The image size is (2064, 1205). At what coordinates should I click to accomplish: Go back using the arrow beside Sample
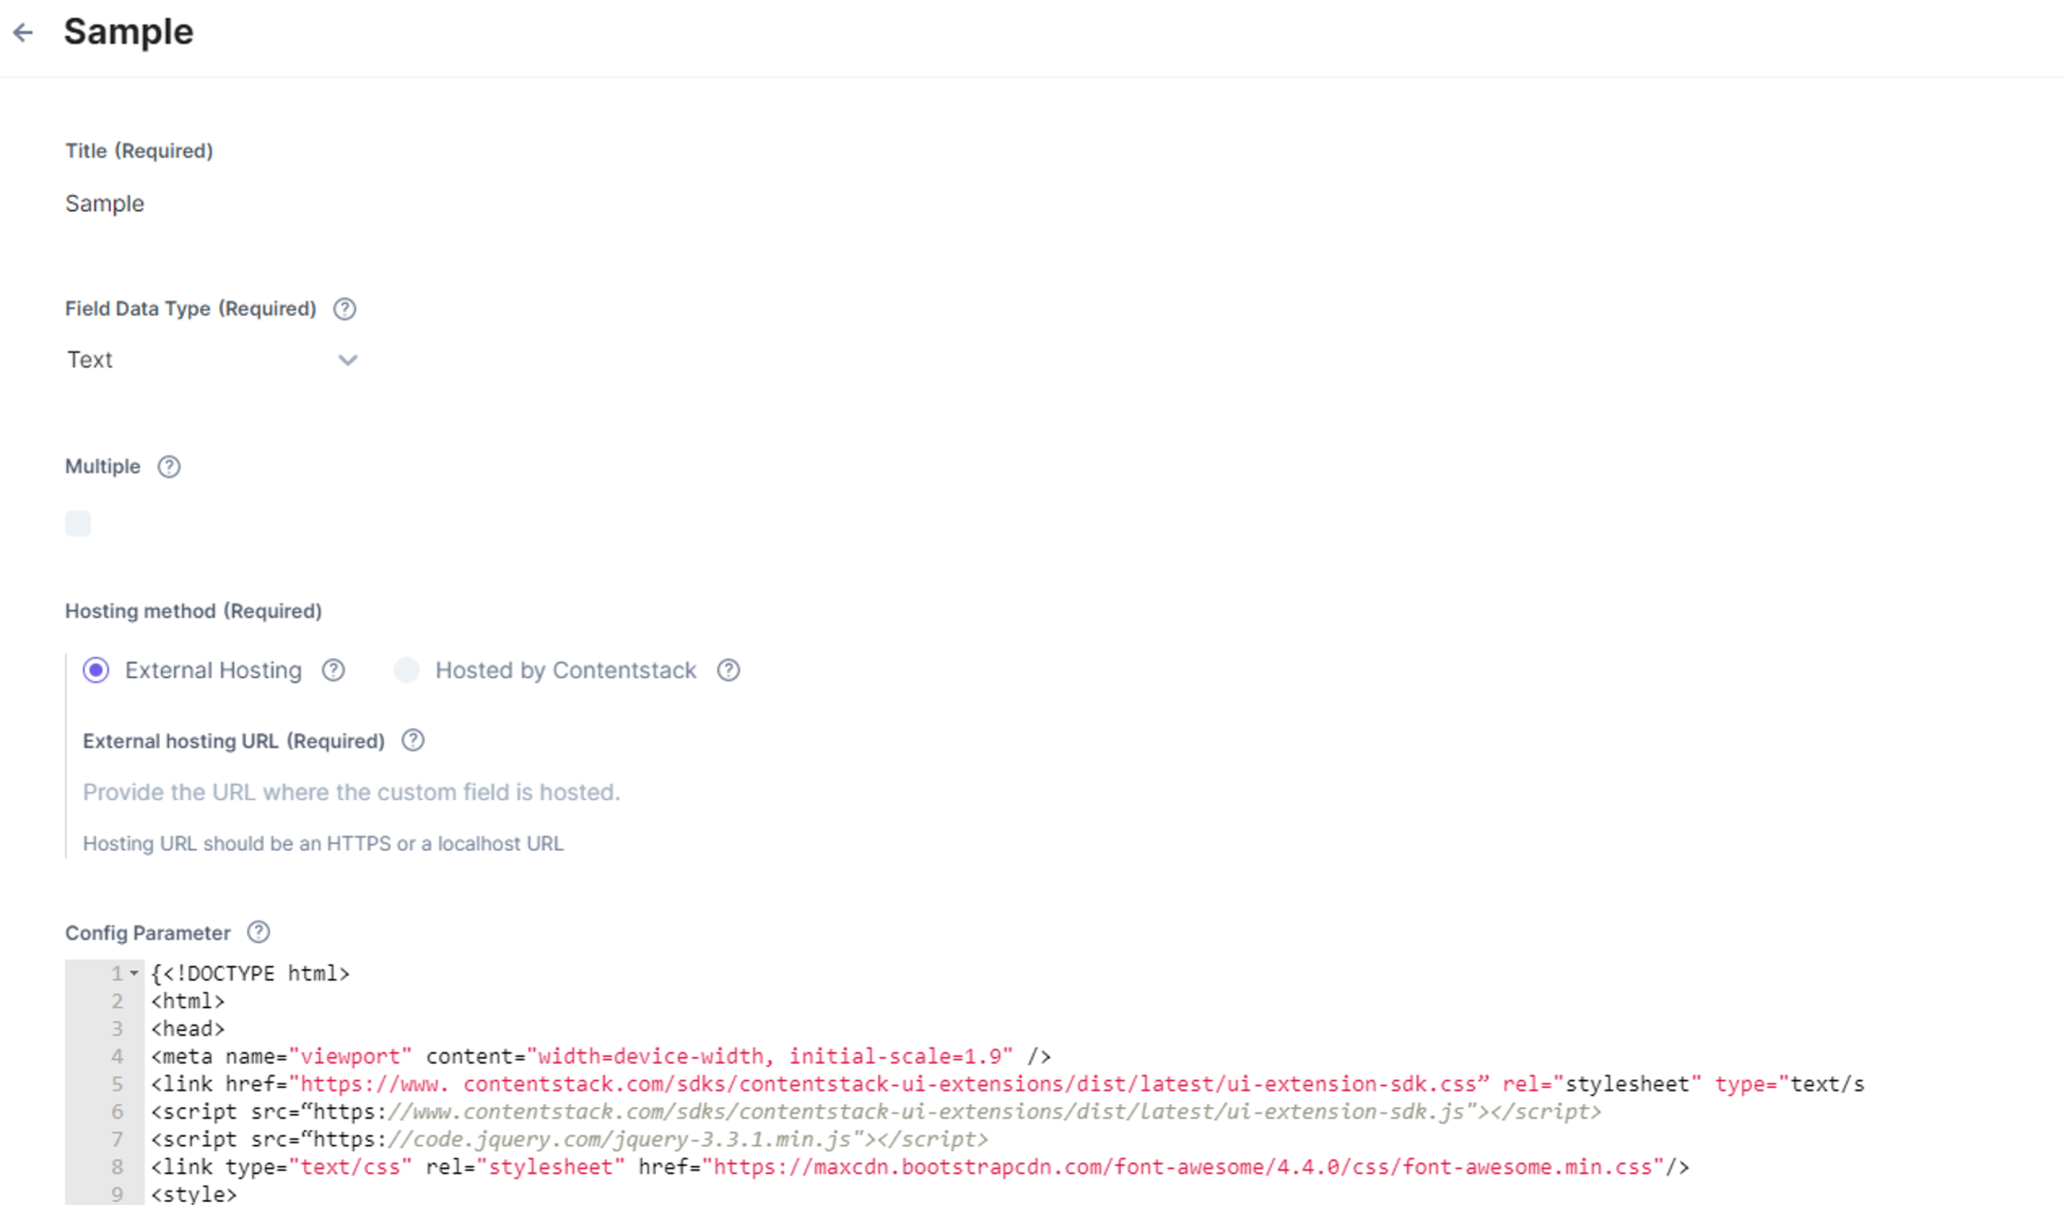[23, 32]
